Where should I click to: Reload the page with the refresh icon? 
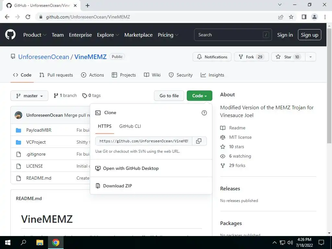pyautogui.click(x=28, y=17)
